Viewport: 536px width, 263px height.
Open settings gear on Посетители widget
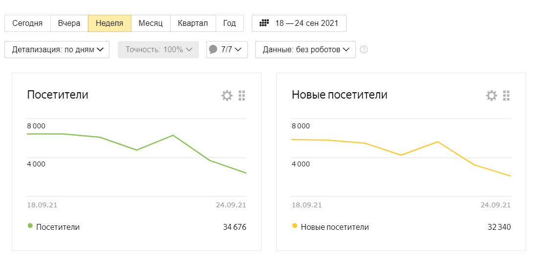coord(227,96)
